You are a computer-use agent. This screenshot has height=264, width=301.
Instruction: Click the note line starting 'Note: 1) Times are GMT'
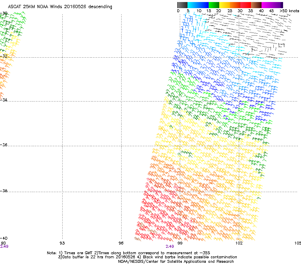[x=129, y=253]
